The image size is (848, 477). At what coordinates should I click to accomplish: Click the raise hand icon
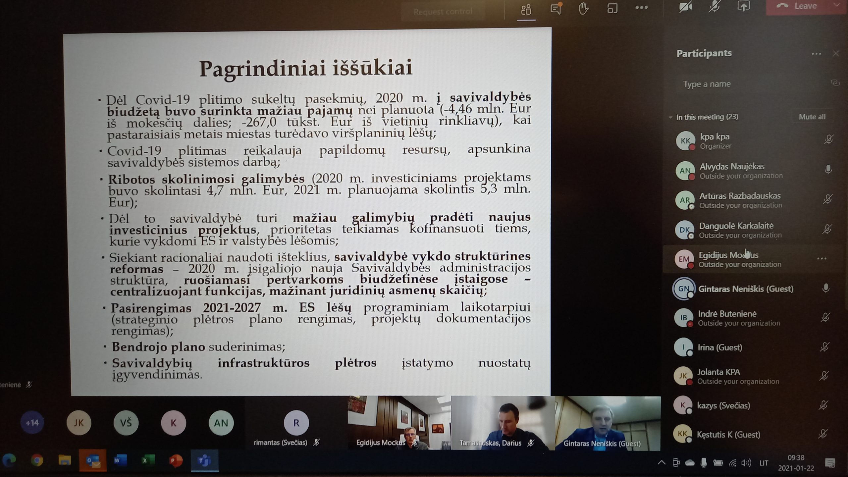583,8
